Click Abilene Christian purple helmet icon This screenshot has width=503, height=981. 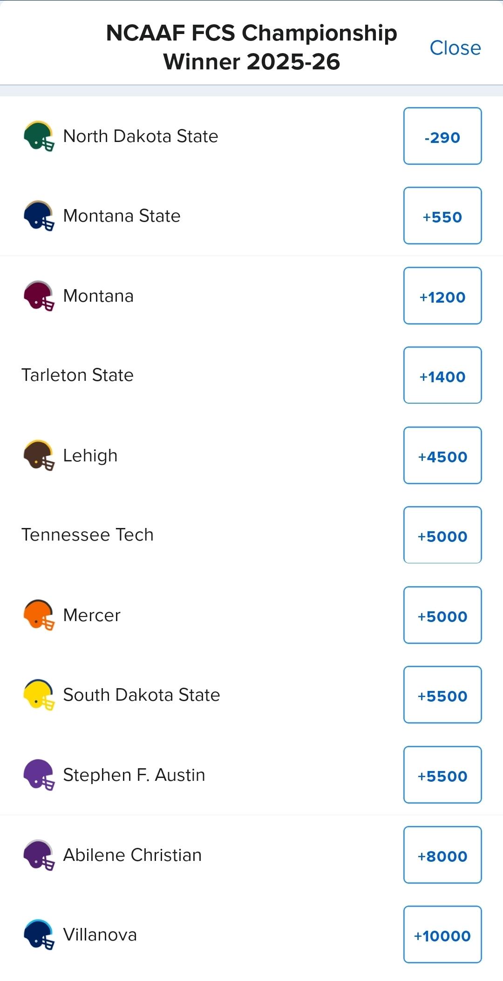click(x=39, y=855)
